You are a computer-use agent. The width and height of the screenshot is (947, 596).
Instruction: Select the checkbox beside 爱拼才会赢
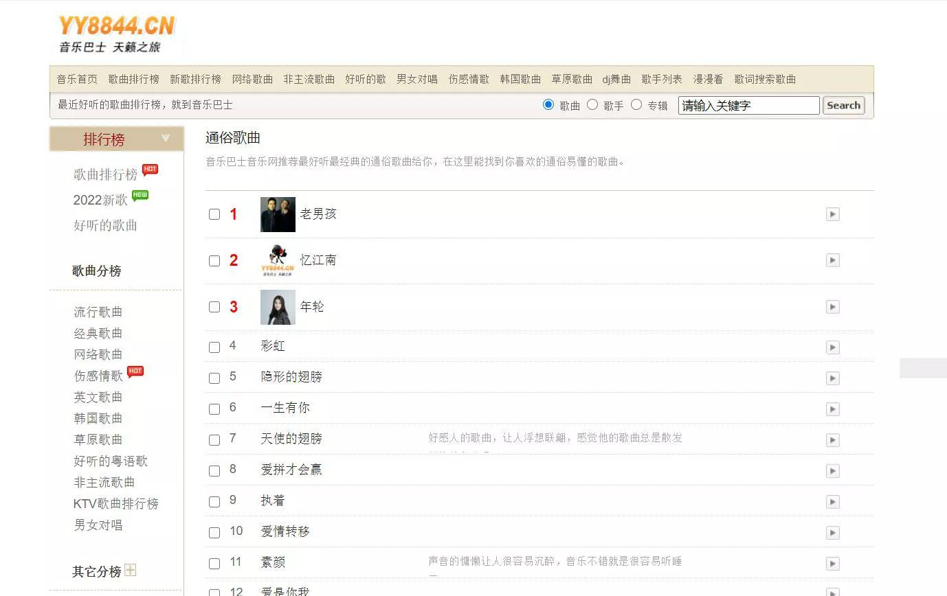click(214, 471)
